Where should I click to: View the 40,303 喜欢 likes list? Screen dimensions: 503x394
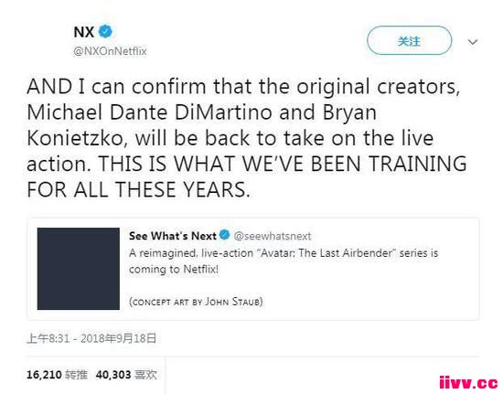click(x=126, y=375)
